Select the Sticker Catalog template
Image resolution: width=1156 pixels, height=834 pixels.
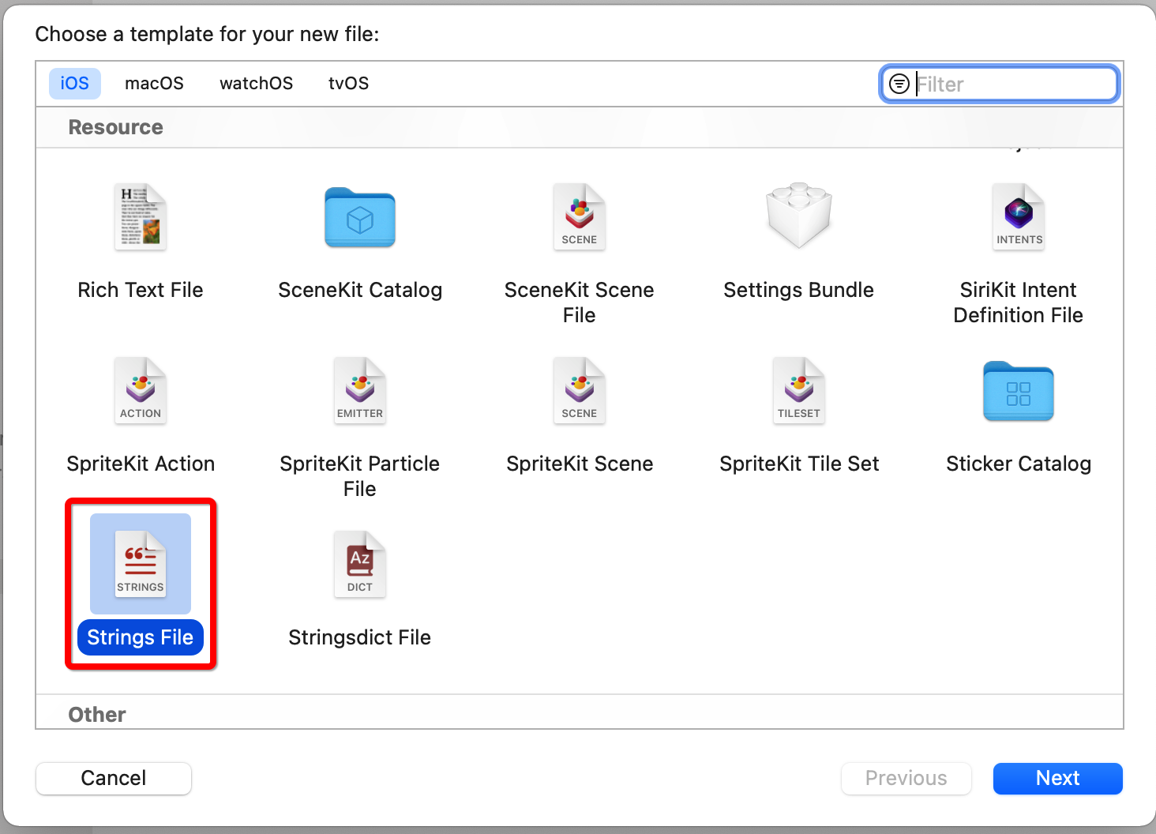1018,411
